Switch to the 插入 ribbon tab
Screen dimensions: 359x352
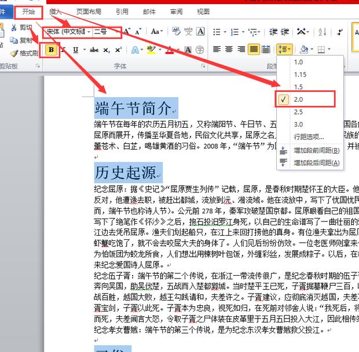tap(56, 11)
